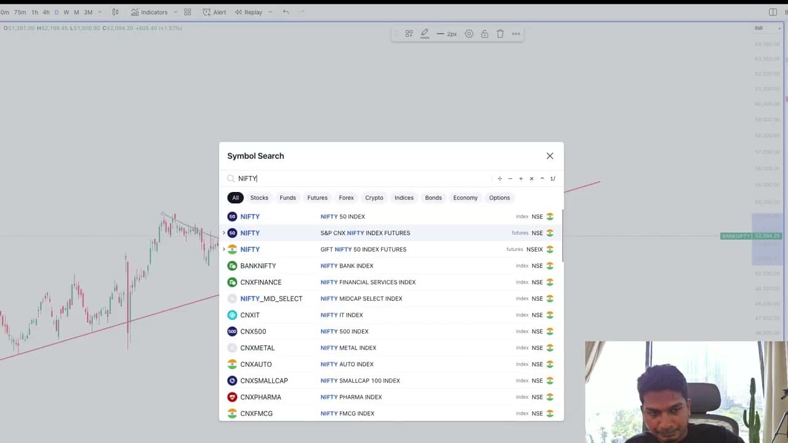Create an Alert
The width and height of the screenshot is (788, 443).
tap(214, 12)
